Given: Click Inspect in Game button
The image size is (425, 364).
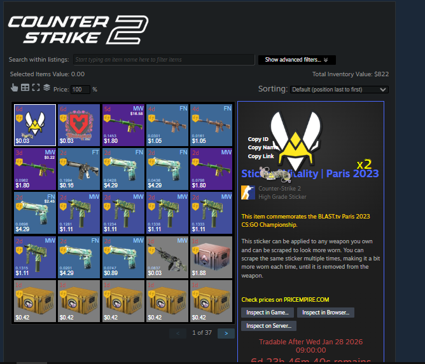Looking at the screenshot, I should coord(267,313).
